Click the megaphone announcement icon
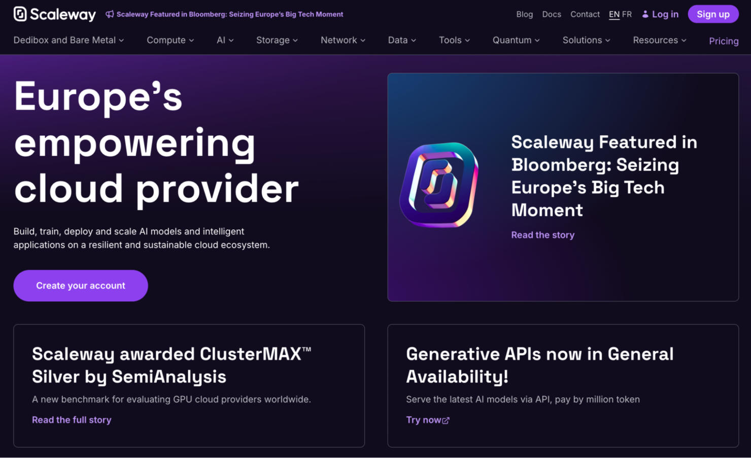Screen dimensions: 751x458 (x=109, y=14)
